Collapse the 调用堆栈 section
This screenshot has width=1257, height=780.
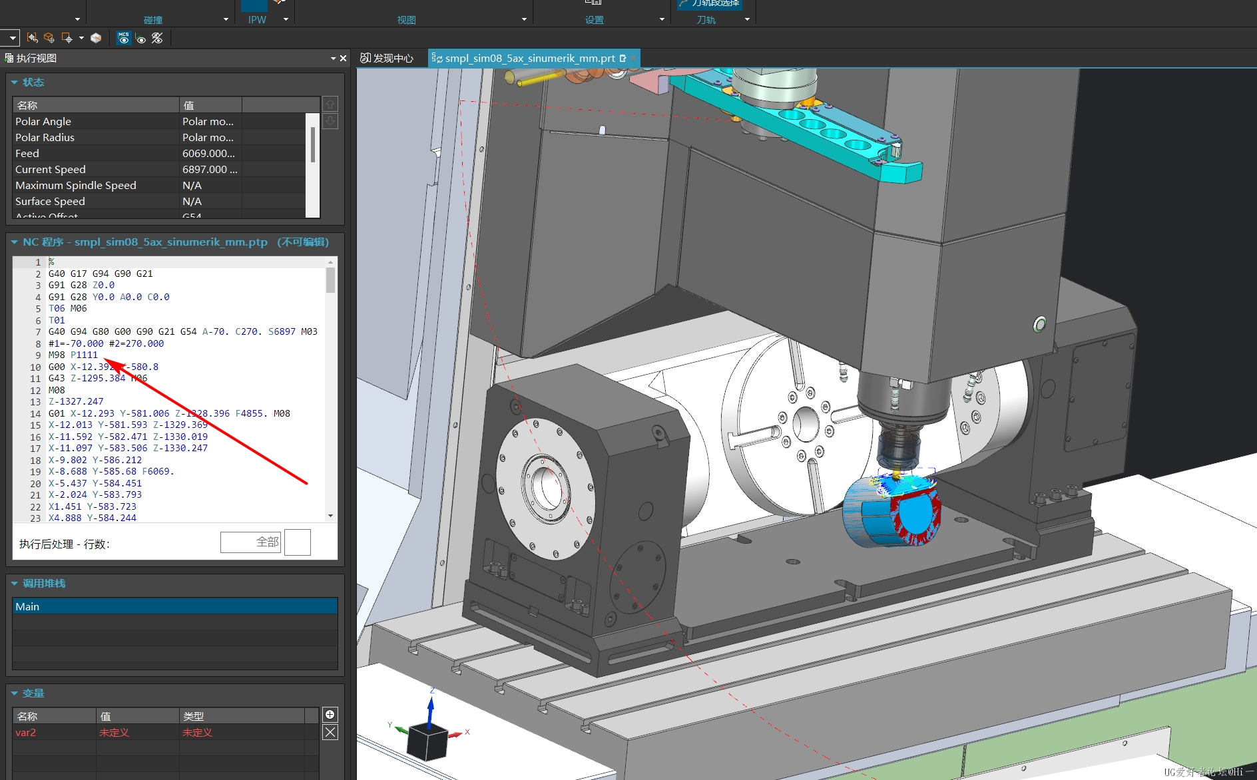(x=14, y=584)
